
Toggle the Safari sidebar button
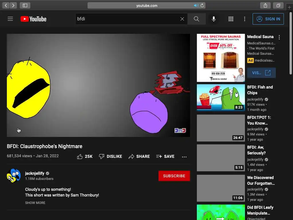pos(25,5)
